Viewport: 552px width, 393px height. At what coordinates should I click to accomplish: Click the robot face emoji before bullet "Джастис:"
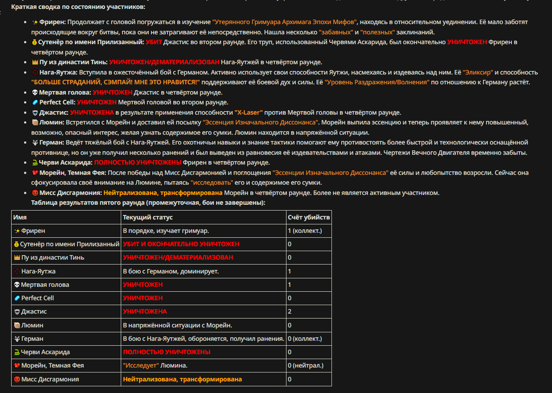click(35, 112)
